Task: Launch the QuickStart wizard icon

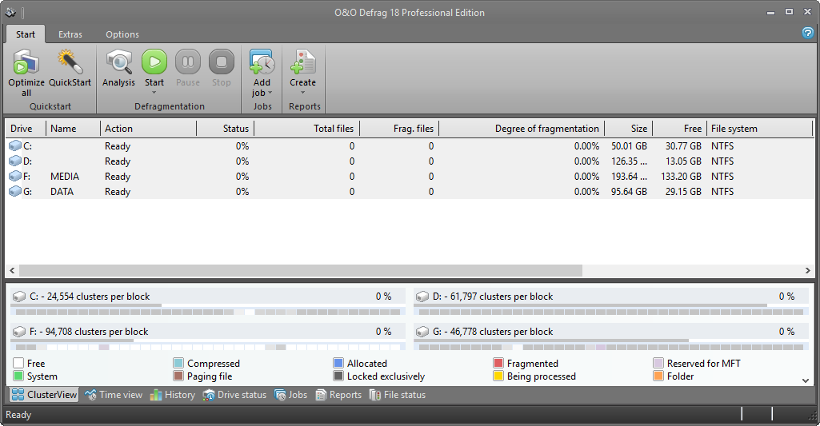Action: 70,62
